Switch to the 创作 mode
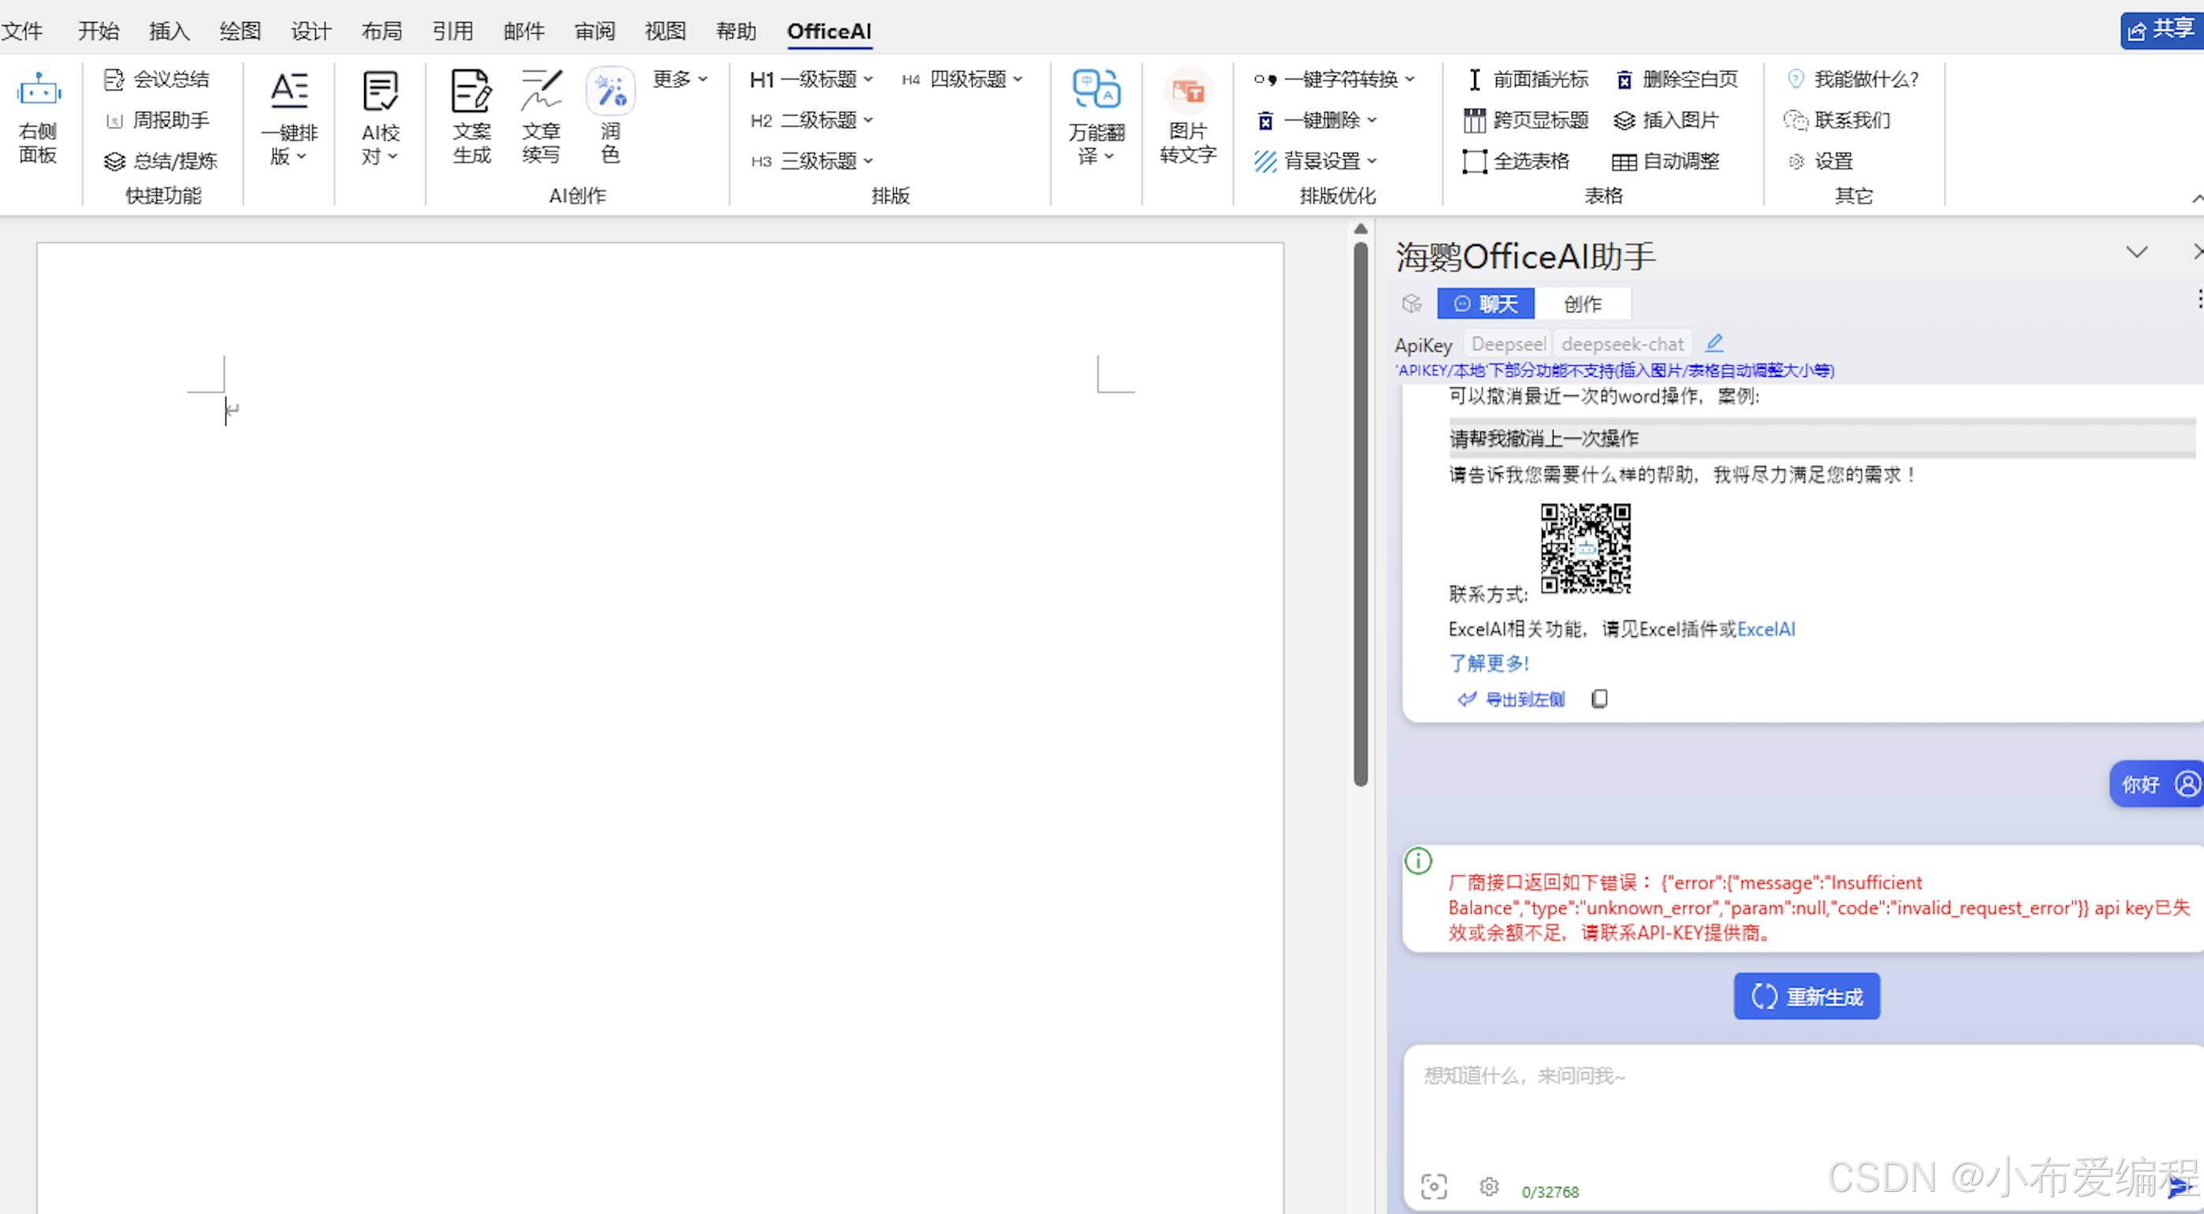The width and height of the screenshot is (2204, 1214). pos(1582,303)
